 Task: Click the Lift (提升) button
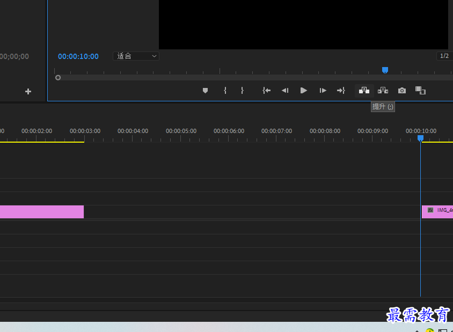[x=364, y=91]
